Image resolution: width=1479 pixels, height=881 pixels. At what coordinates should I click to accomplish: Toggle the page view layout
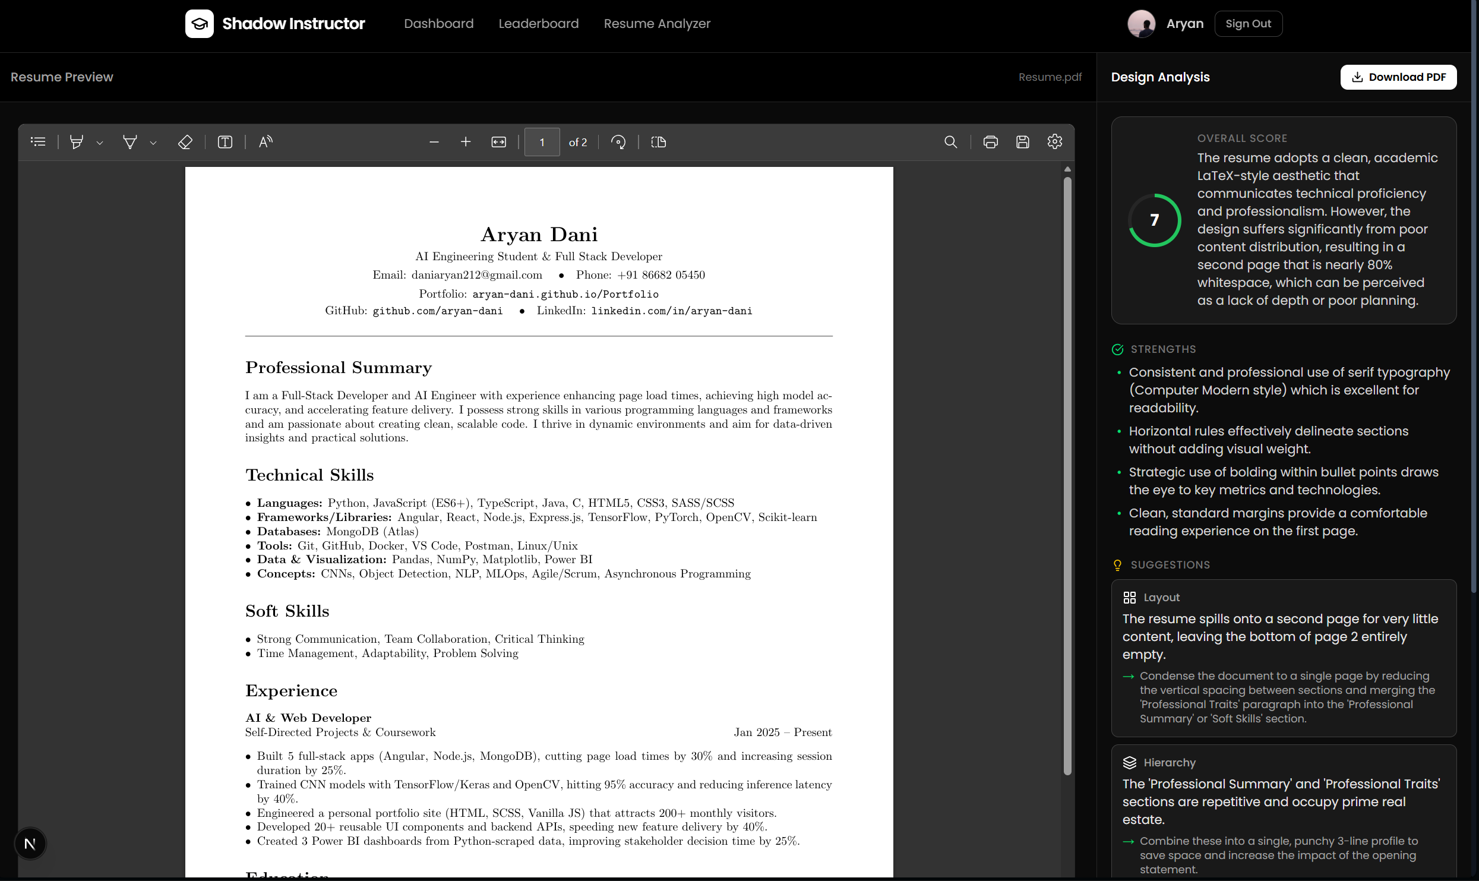coord(658,142)
